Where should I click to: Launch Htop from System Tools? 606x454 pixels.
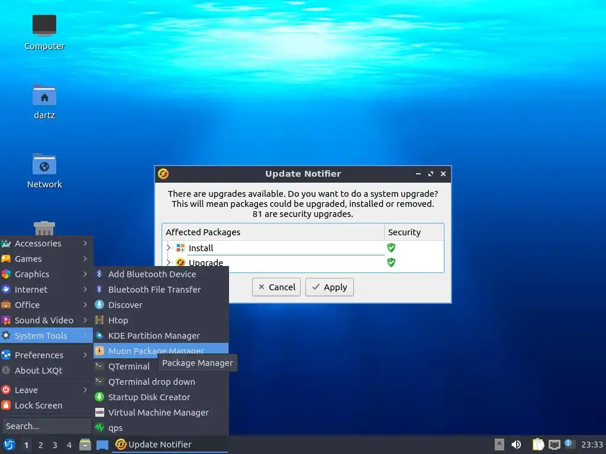pos(161,320)
